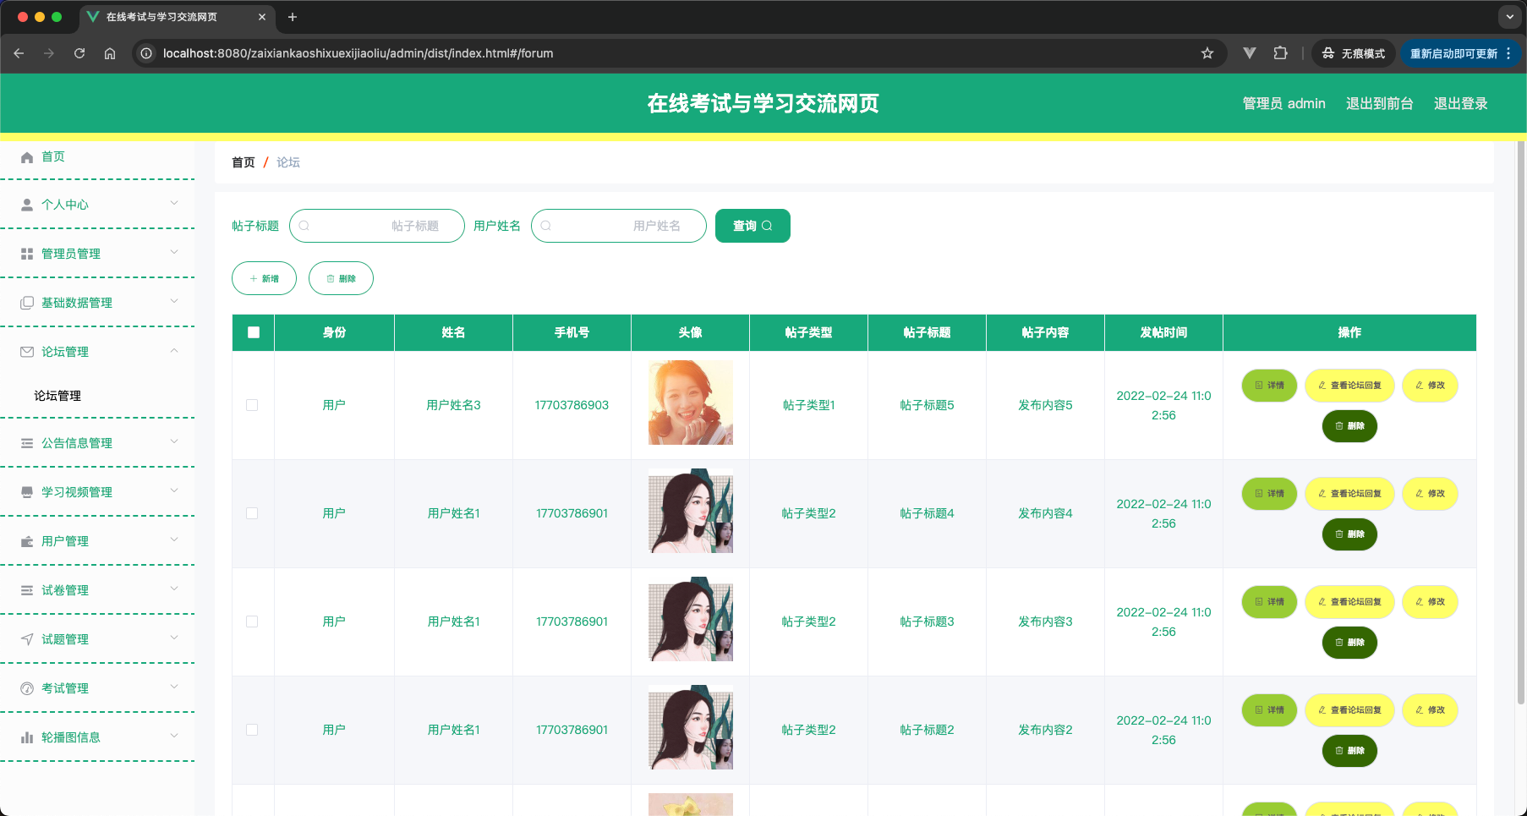Go back with the browser back arrow

click(x=19, y=53)
